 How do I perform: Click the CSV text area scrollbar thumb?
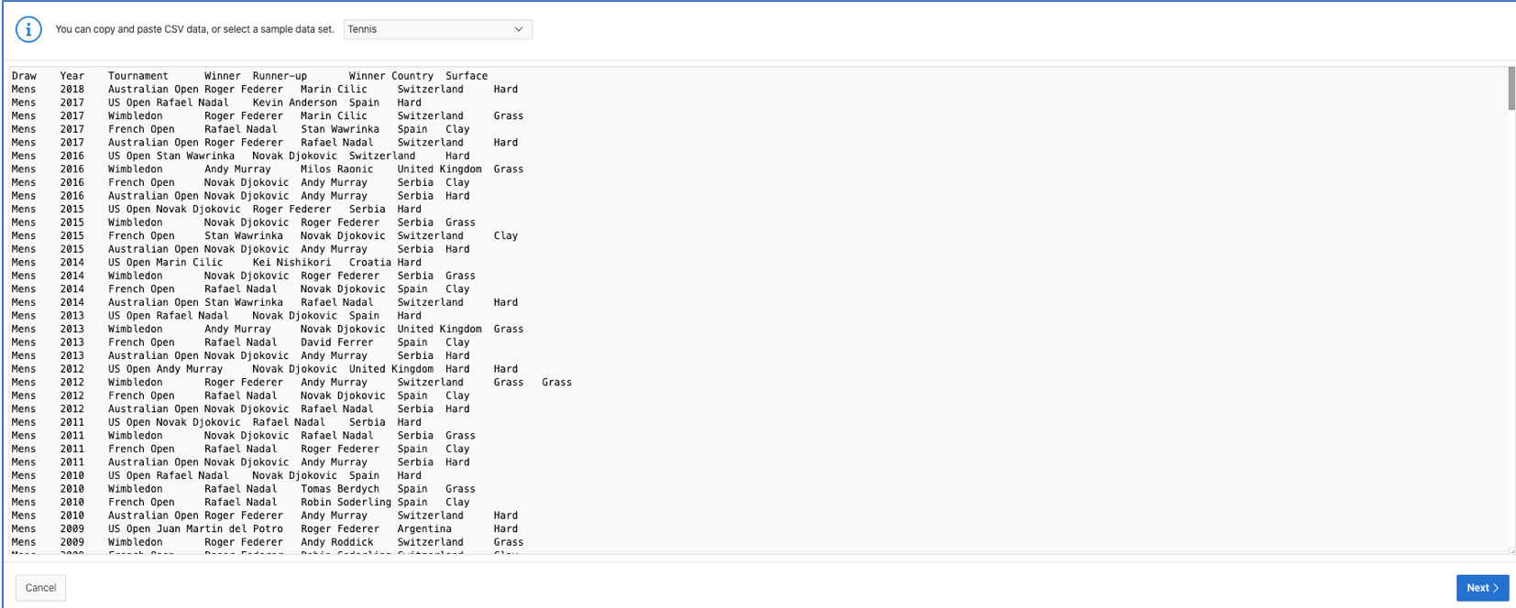(1511, 89)
